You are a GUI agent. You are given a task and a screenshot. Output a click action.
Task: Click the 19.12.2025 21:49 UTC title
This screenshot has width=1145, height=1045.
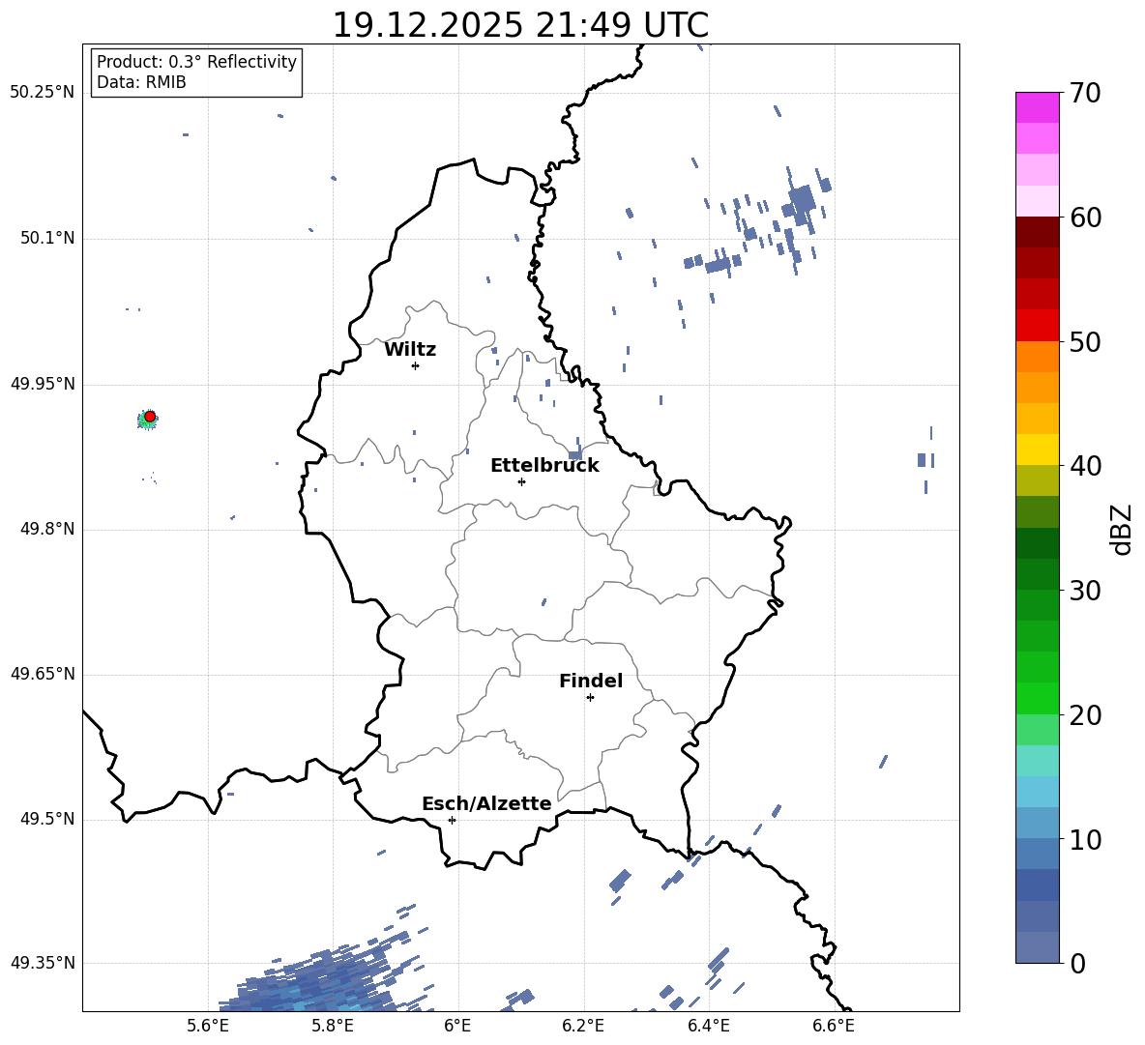click(x=520, y=25)
